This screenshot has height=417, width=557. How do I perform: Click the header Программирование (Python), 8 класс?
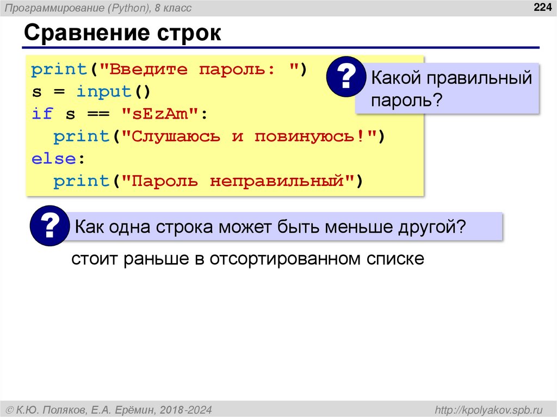(98, 8)
